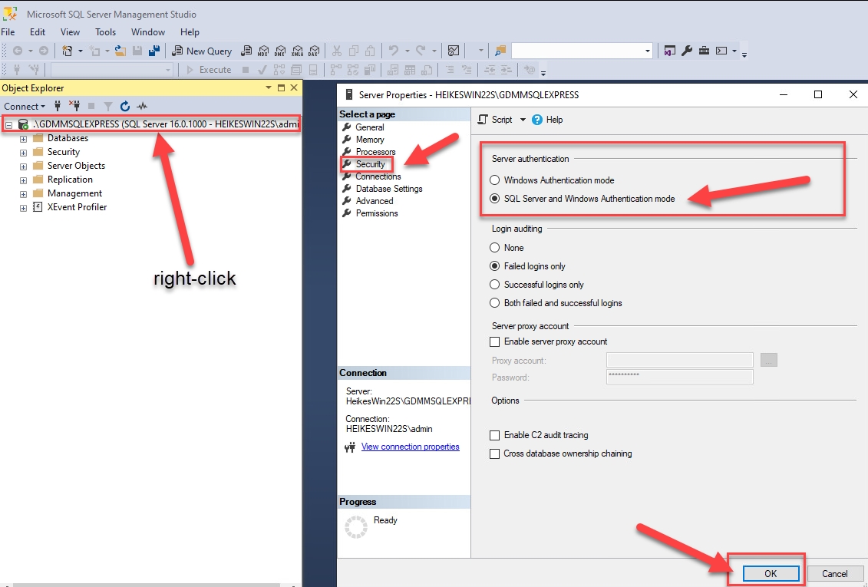Open a Database Engine Query icon
Image resolution: width=868 pixels, height=587 pixels.
pos(247,51)
